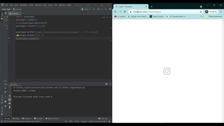Open the Terminal tool window tab
Image resolution: width=224 pixels, height=126 pixels.
[x=38, y=119]
